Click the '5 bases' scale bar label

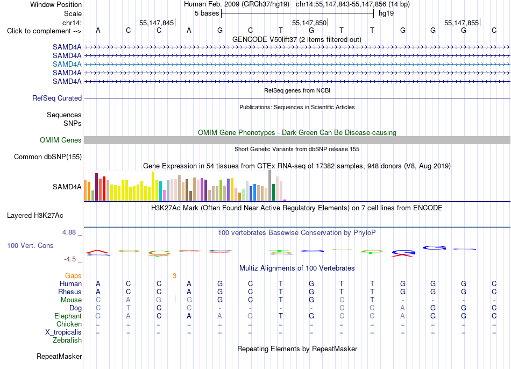(207, 13)
